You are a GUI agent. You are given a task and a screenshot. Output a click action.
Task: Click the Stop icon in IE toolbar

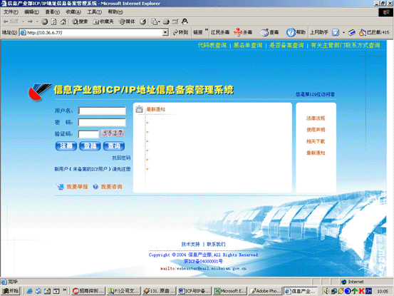[45, 21]
